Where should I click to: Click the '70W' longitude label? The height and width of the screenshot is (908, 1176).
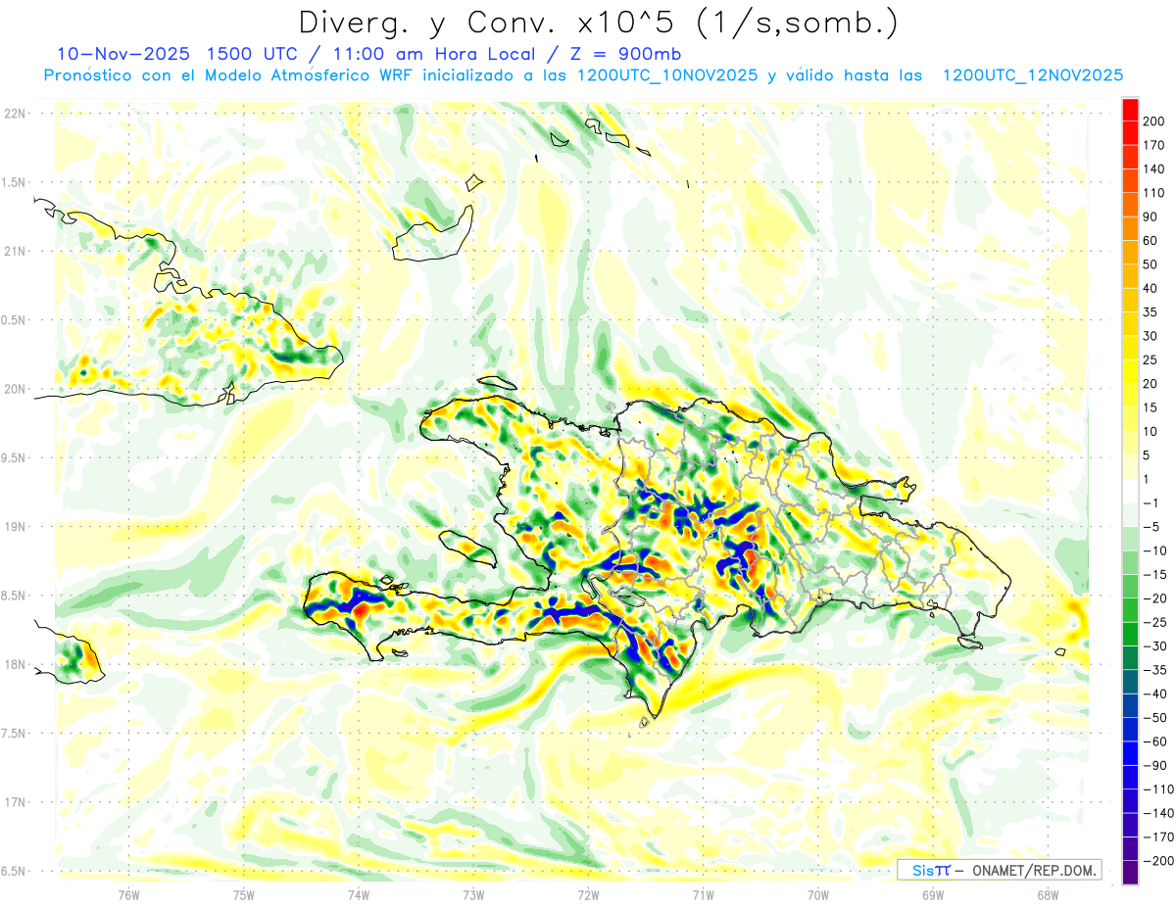818,894
